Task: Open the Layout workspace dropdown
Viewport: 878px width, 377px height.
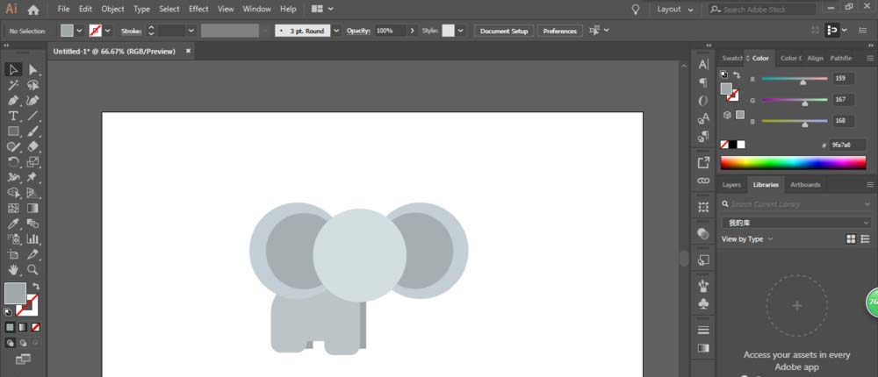Action: point(675,10)
